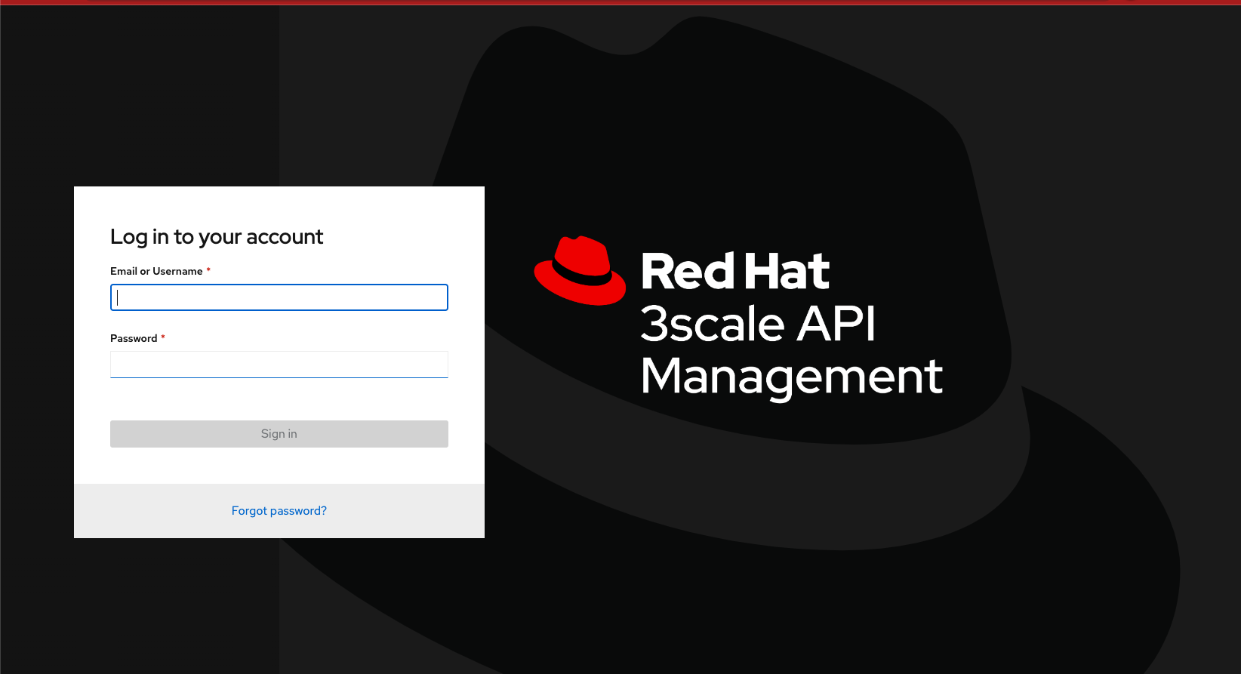This screenshot has height=674, width=1241.
Task: Click the 'Email or Username' label
Action: click(156, 271)
